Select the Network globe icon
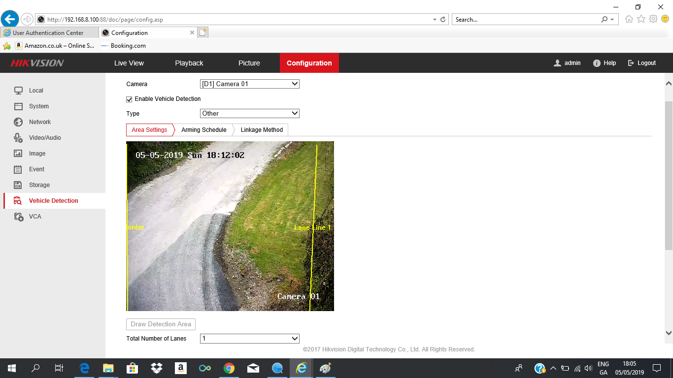 pos(18,122)
